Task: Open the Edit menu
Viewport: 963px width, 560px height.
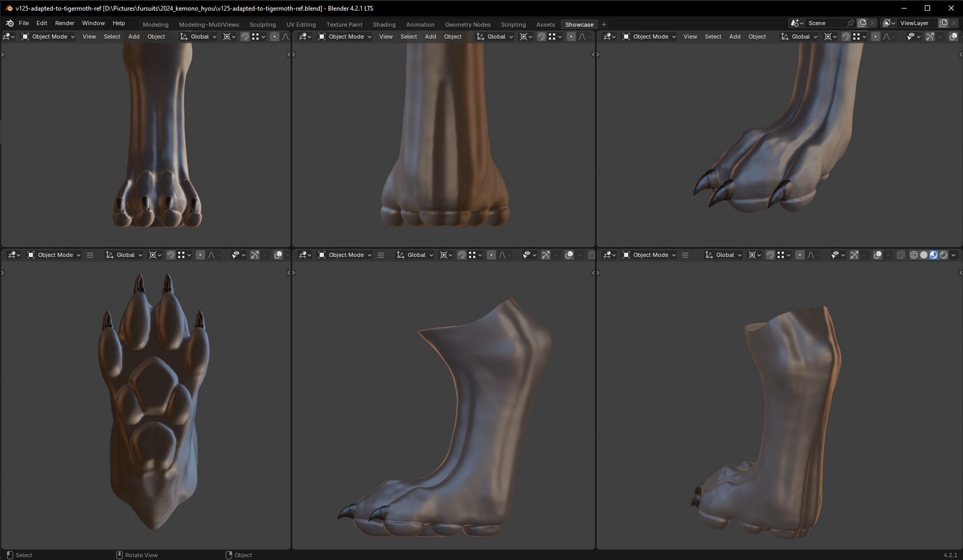Action: [x=42, y=23]
